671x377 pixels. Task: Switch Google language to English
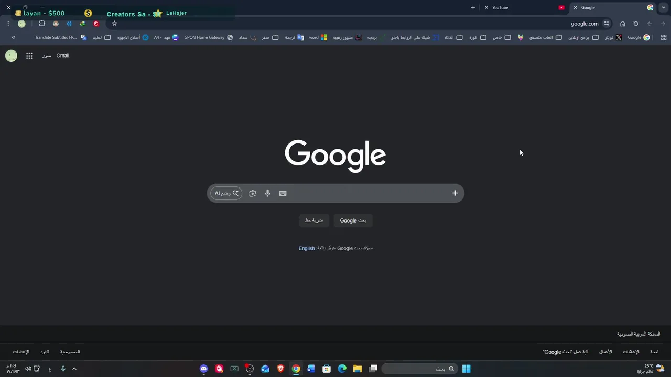point(307,248)
